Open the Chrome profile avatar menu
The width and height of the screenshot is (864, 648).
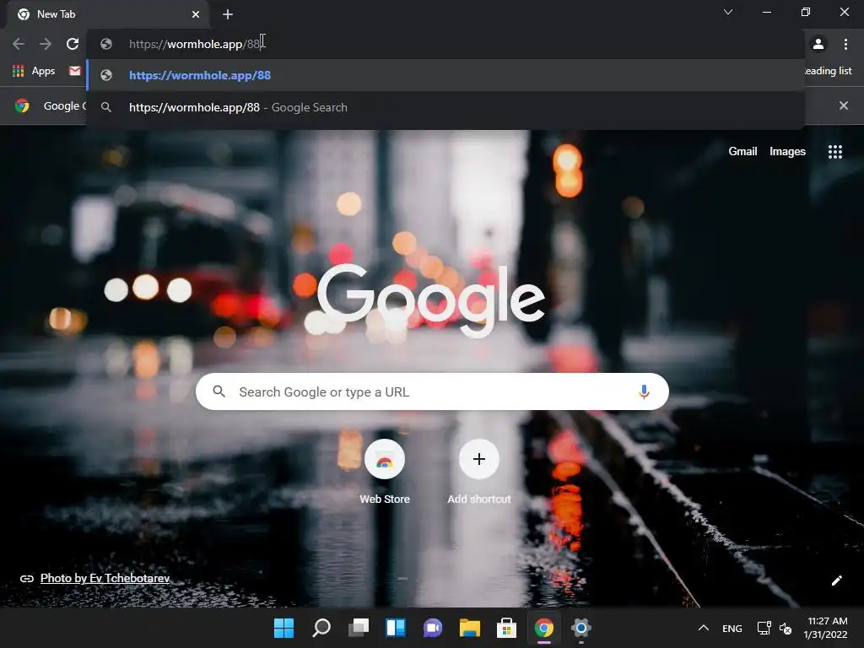tap(818, 44)
